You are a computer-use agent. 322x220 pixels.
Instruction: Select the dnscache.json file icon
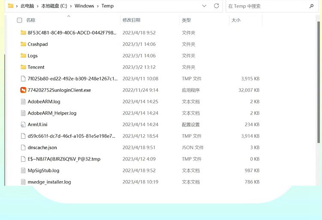pos(23,148)
